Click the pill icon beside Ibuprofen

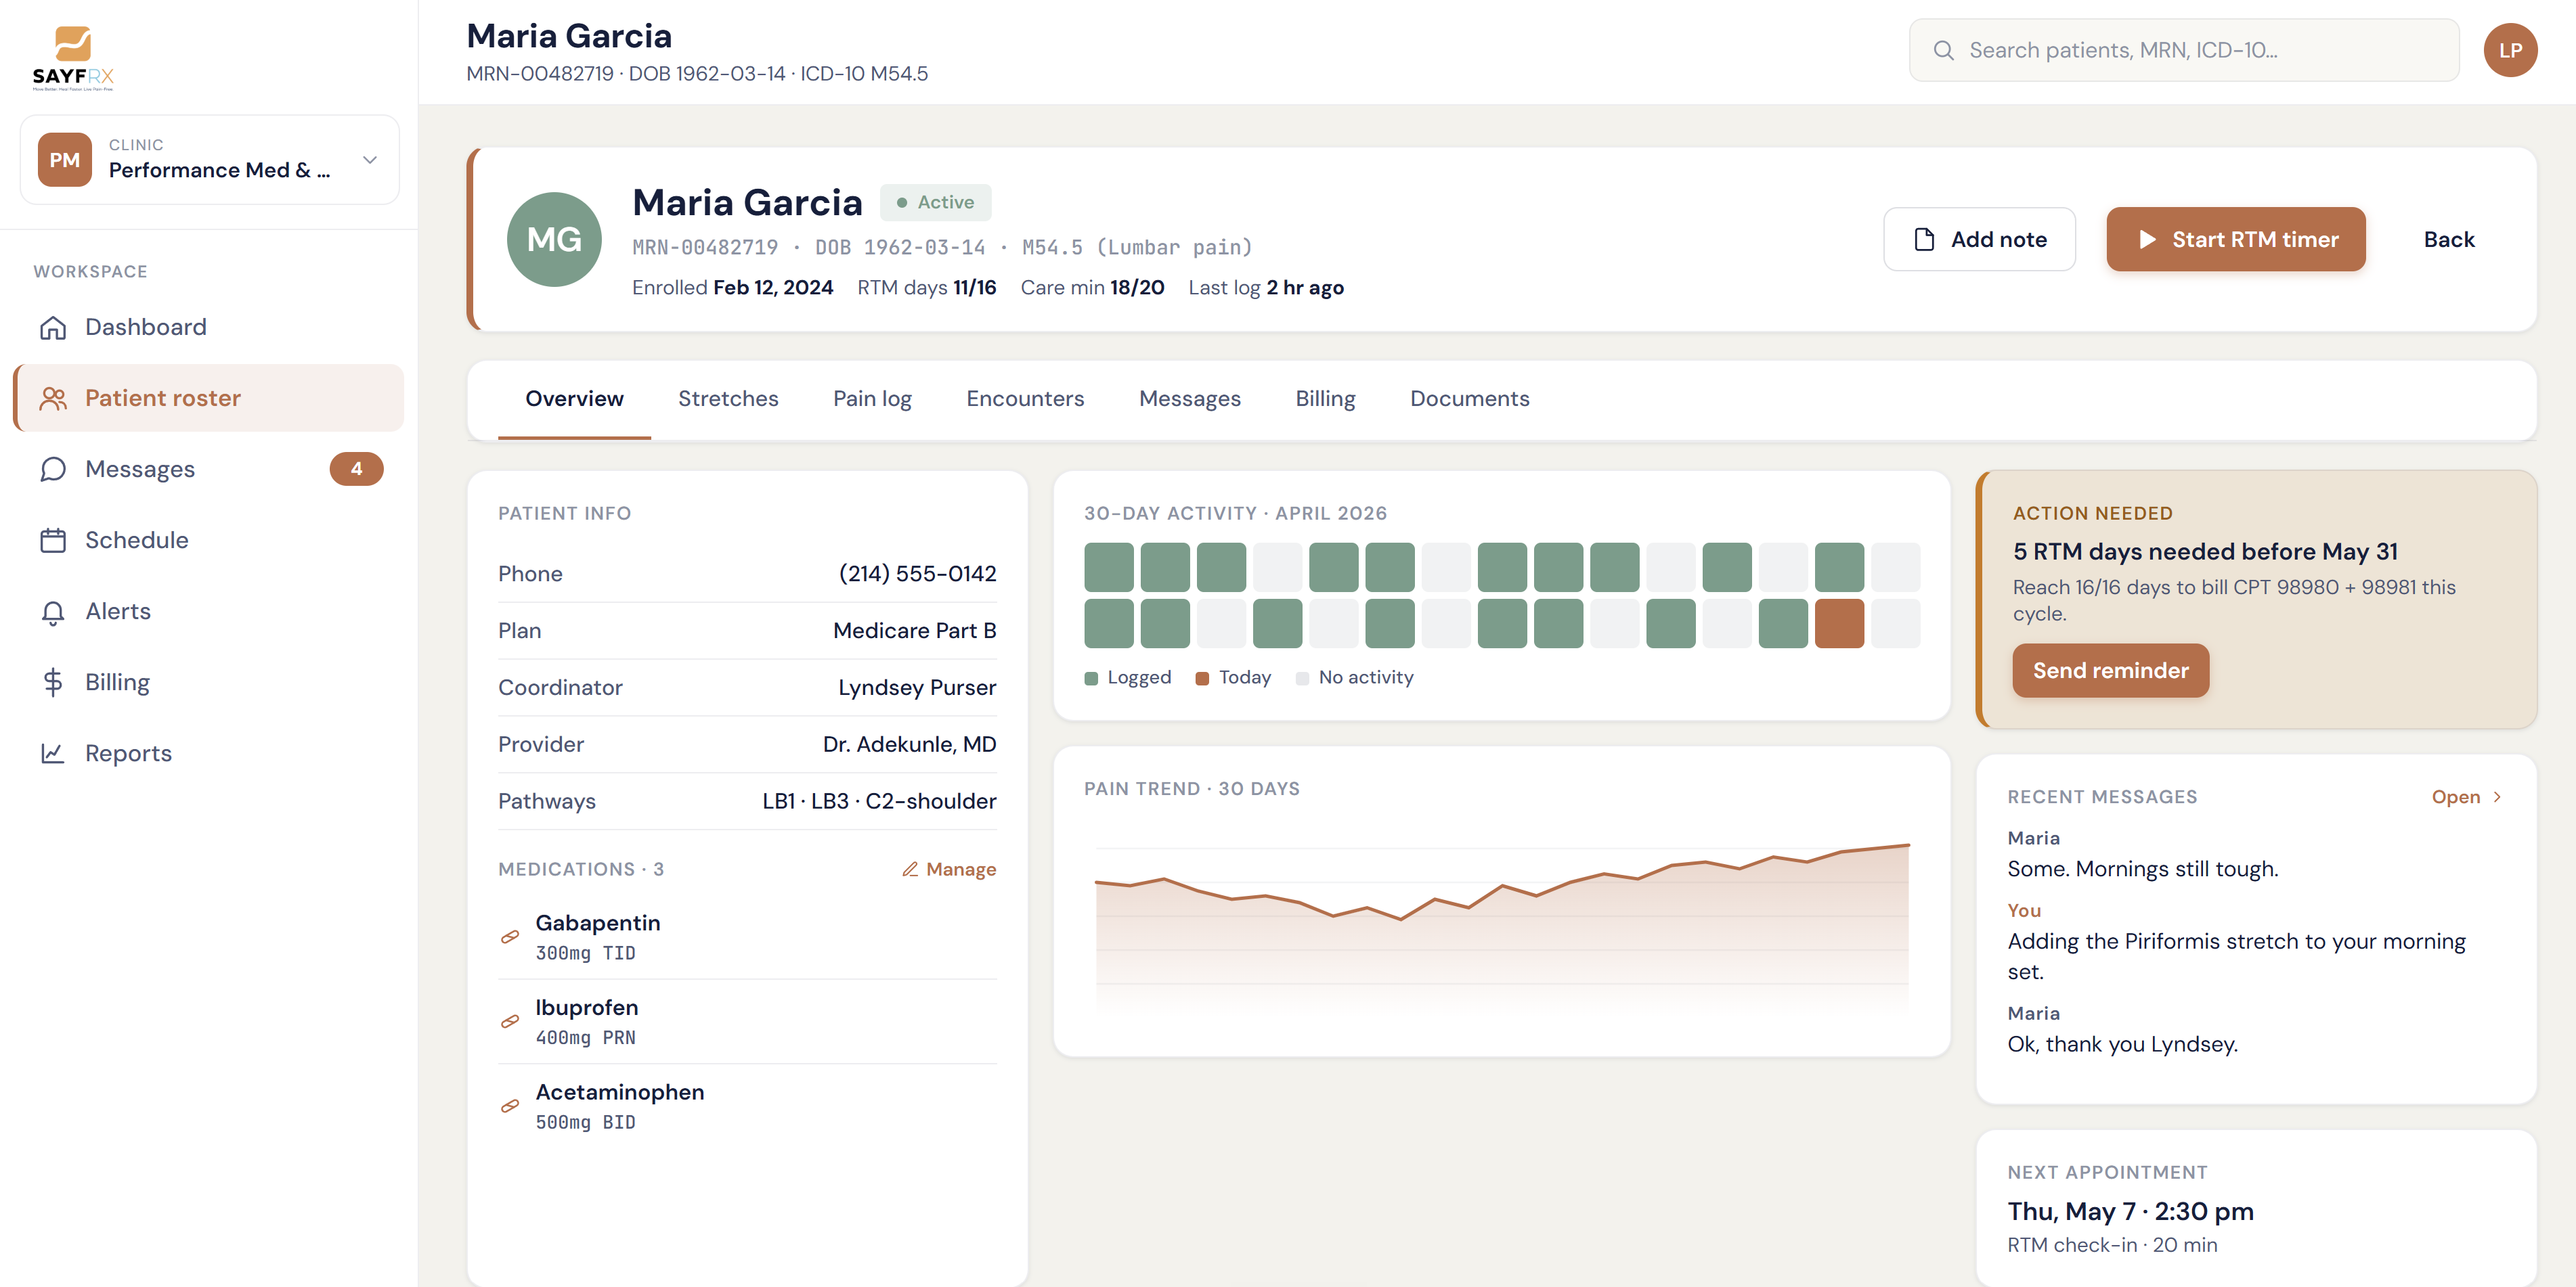coord(510,1021)
